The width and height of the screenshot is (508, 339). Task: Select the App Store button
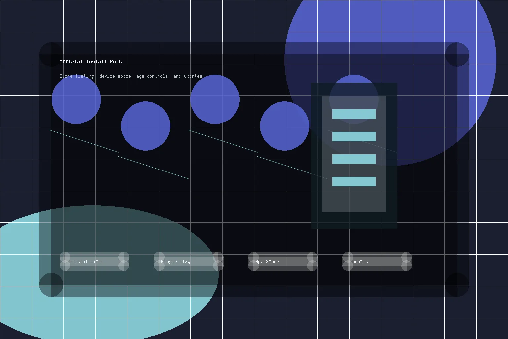point(283,261)
